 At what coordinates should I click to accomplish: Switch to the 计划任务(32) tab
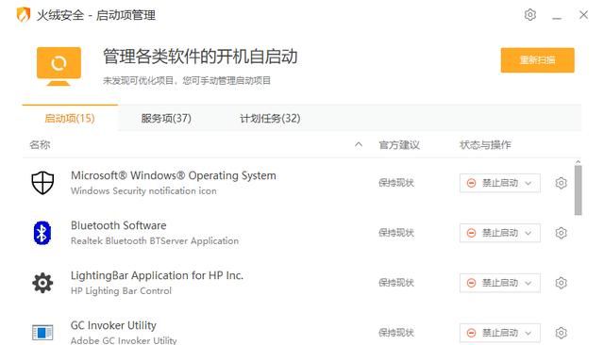point(270,118)
